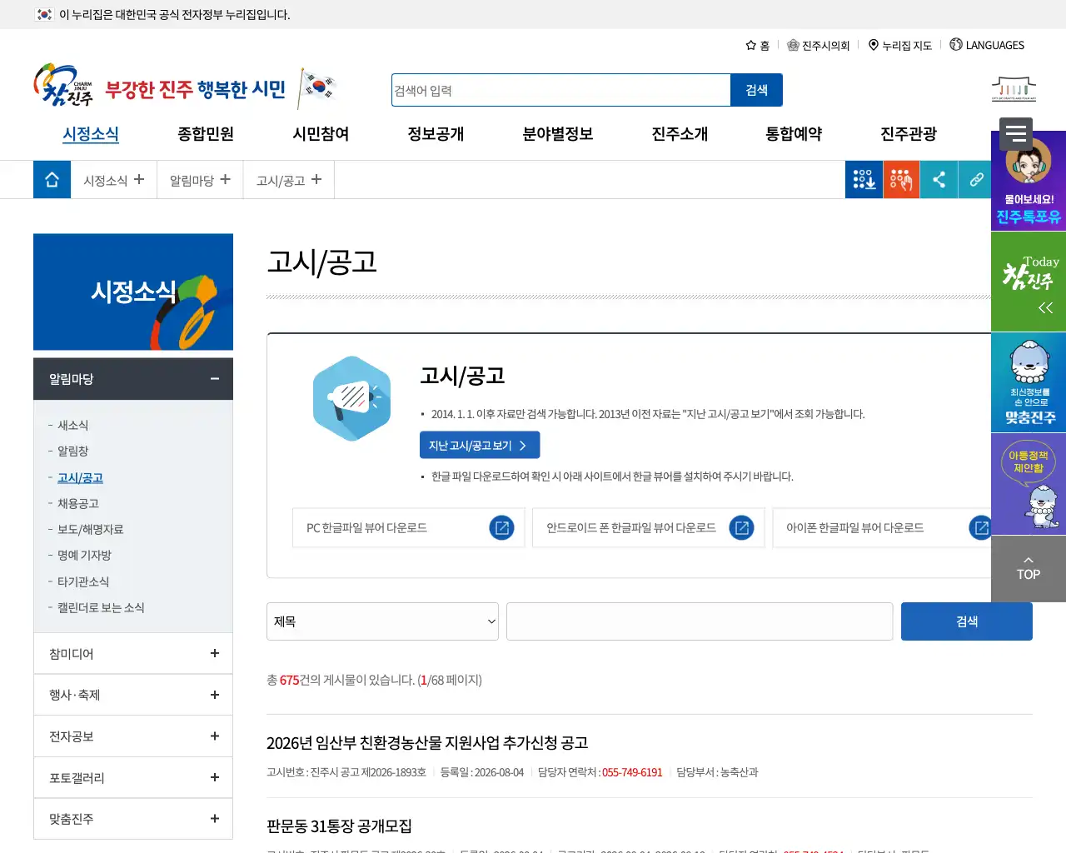Expand the 참미디어 sidebar section
Screen dimensions: 1066x853
[133, 654]
